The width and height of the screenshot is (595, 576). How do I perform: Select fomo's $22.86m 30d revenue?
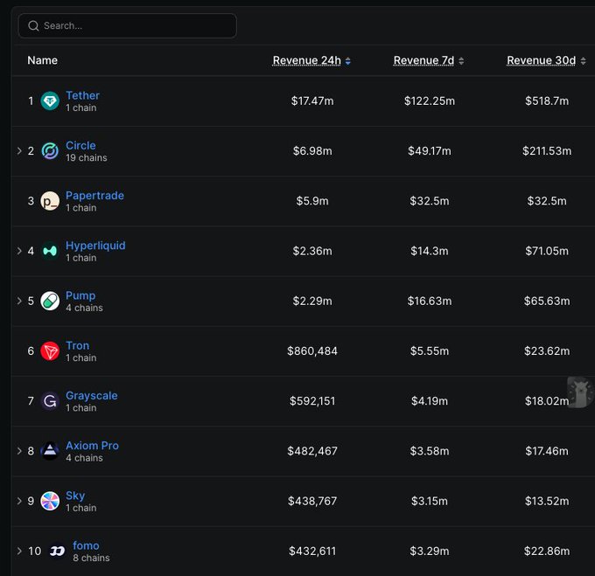547,551
